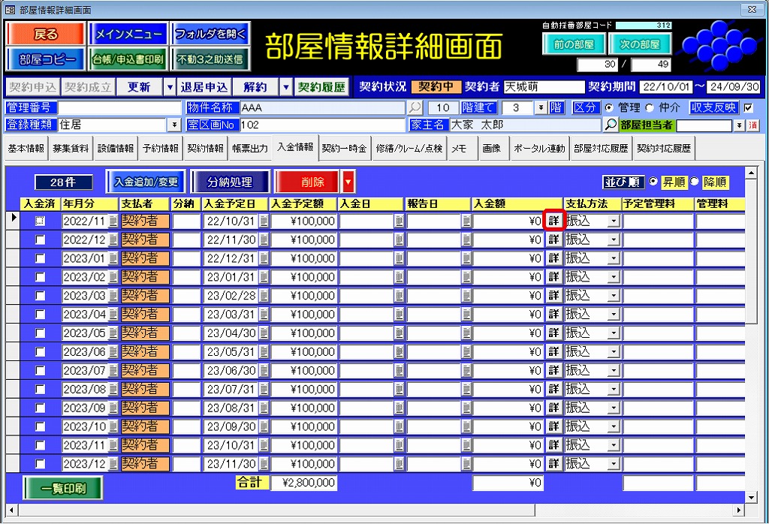
Task: Click the 詳 detail button on the 2022/11 row
Action: pyautogui.click(x=553, y=221)
